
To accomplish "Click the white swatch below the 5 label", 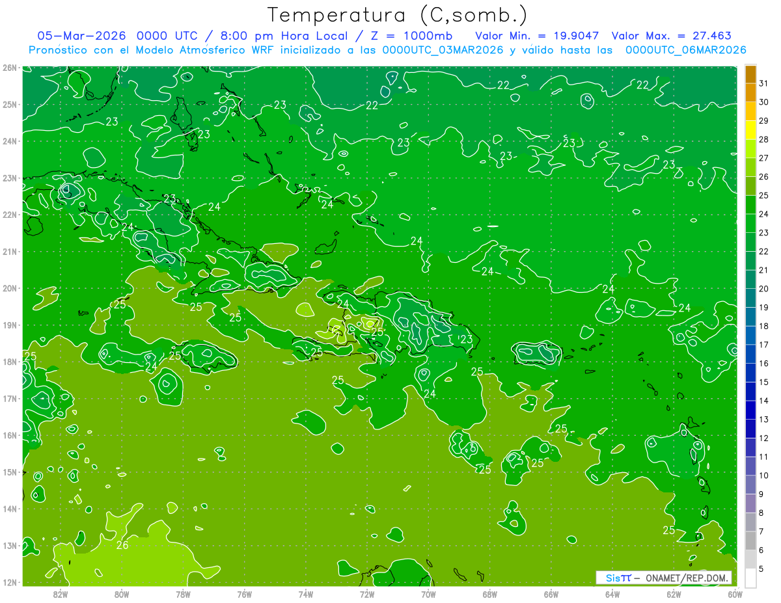I will pyautogui.click(x=750, y=577).
